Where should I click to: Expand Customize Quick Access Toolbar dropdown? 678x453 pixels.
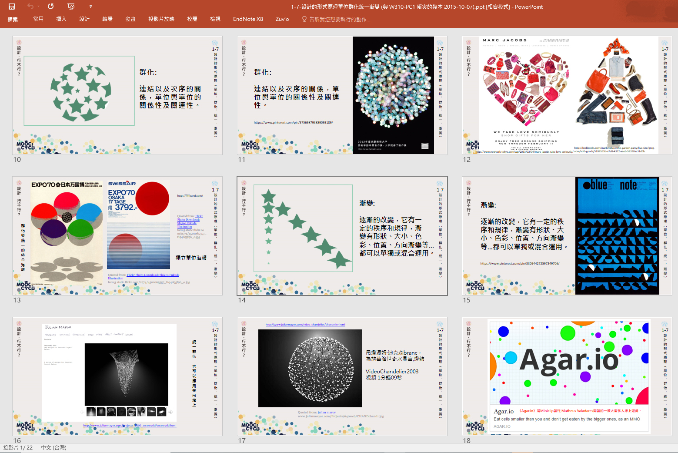pos(90,7)
